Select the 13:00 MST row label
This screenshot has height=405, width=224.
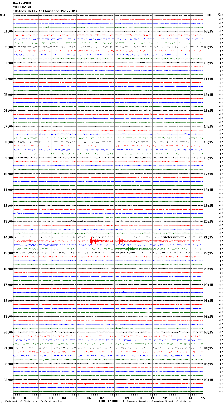click(8, 222)
